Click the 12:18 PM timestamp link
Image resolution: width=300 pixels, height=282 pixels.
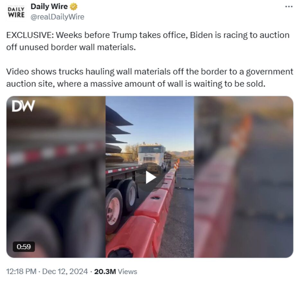pos(21,271)
